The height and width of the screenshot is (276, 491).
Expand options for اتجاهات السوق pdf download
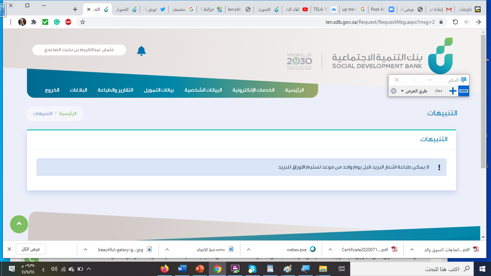[412, 249]
